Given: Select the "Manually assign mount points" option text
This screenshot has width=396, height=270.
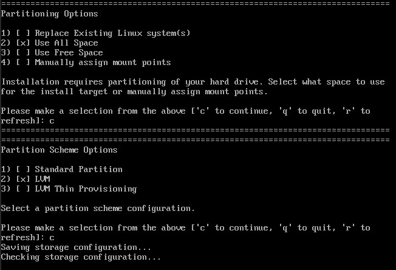Looking at the screenshot, I should coord(103,62).
